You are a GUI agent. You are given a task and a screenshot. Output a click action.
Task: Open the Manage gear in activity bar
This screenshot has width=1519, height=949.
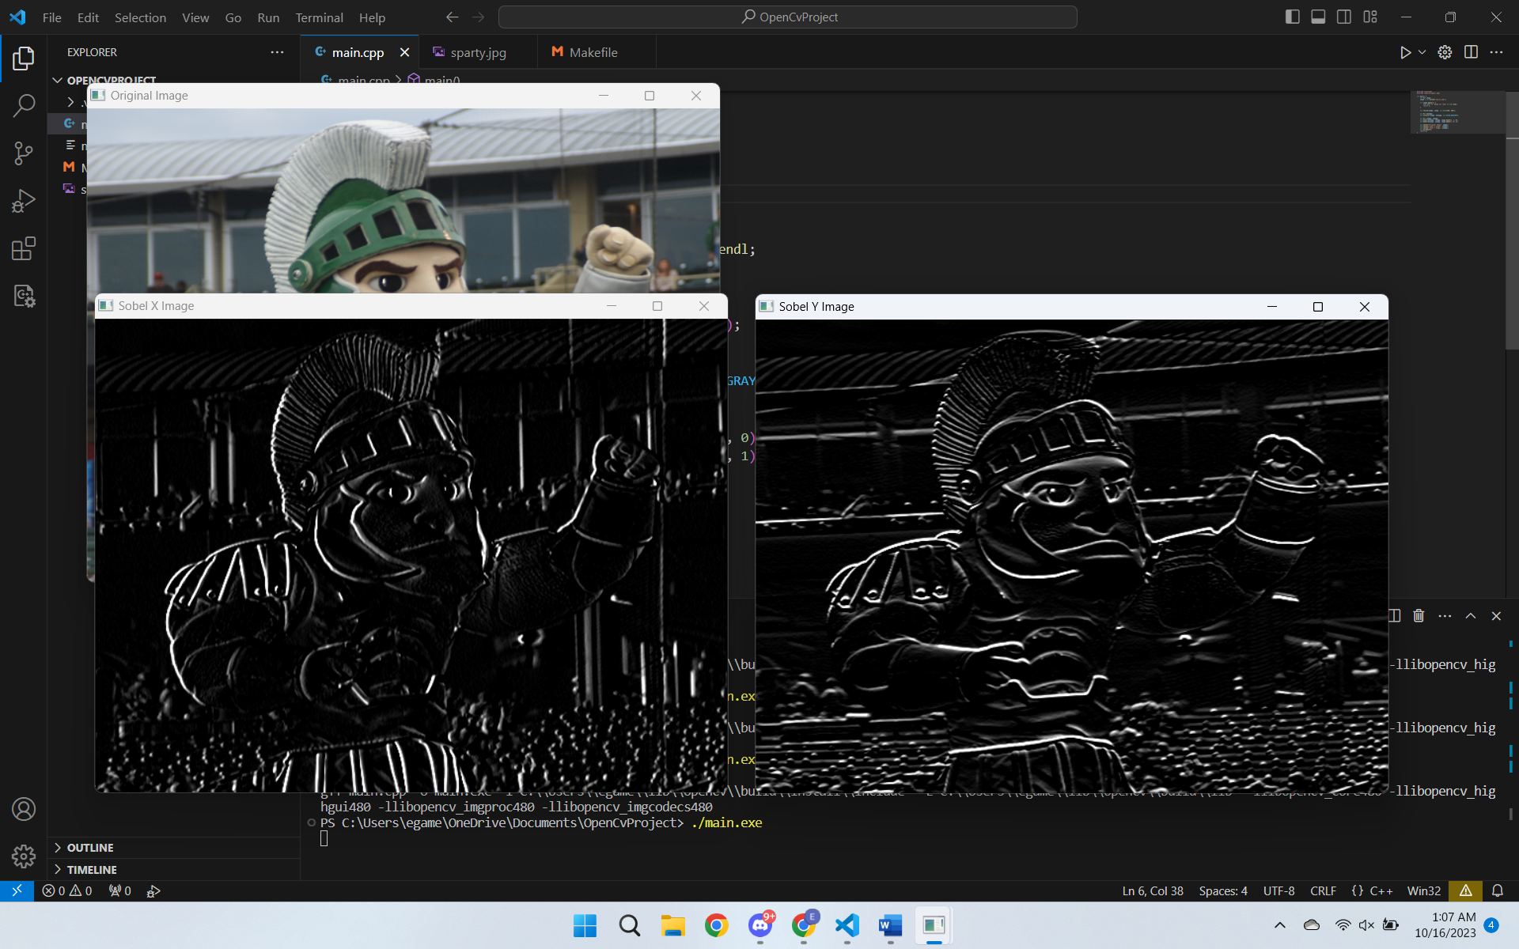24,856
